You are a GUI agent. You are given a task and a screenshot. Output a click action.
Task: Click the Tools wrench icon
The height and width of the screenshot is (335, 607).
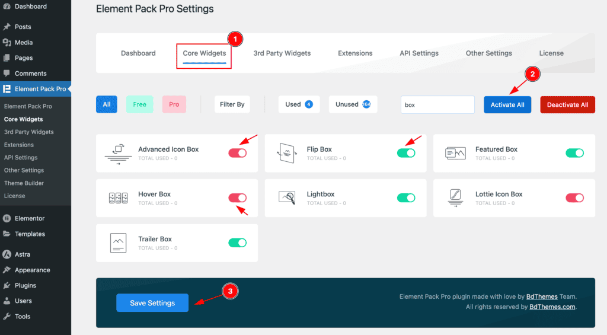7,316
